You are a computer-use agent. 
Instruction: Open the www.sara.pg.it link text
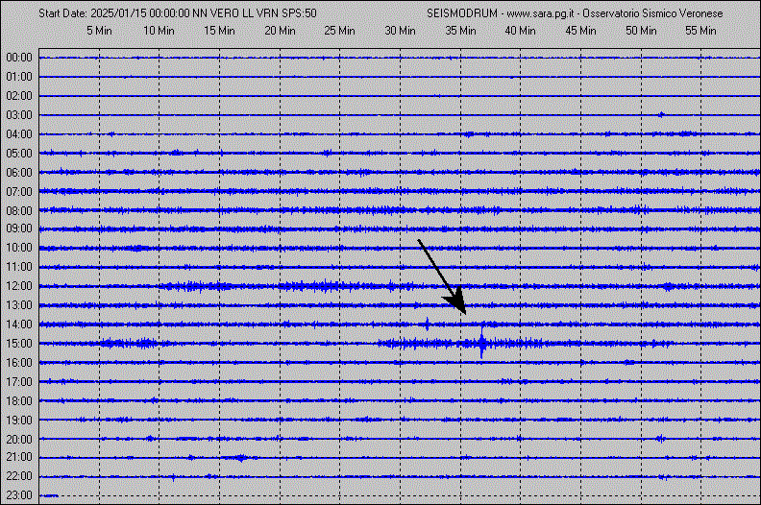(540, 13)
